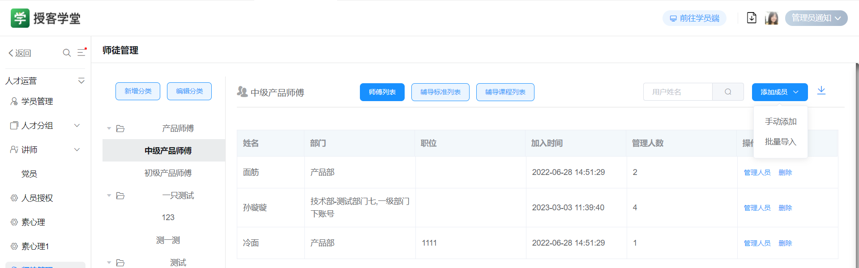
Task: Open the 管理员通知 account dropdown
Action: pos(816,18)
